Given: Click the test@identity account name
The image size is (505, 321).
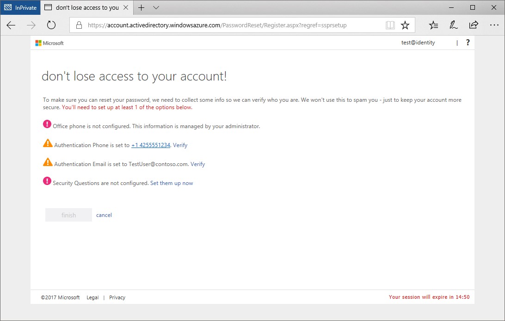Looking at the screenshot, I should [x=418, y=43].
